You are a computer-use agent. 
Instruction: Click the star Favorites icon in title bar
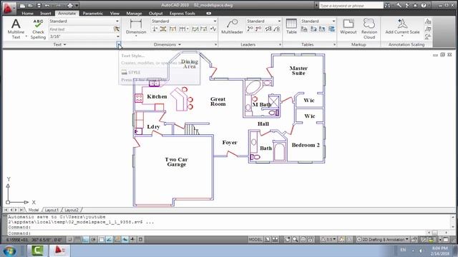[x=415, y=6]
